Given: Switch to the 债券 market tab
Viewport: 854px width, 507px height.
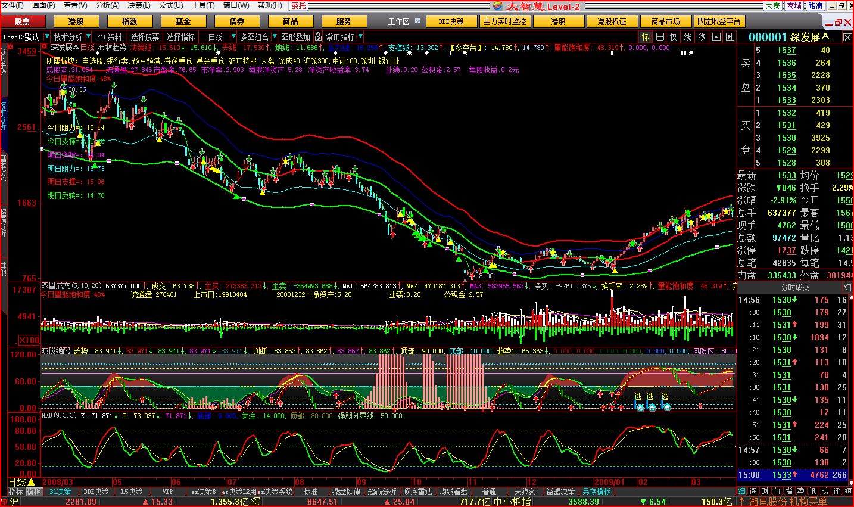Looking at the screenshot, I should coord(236,21).
